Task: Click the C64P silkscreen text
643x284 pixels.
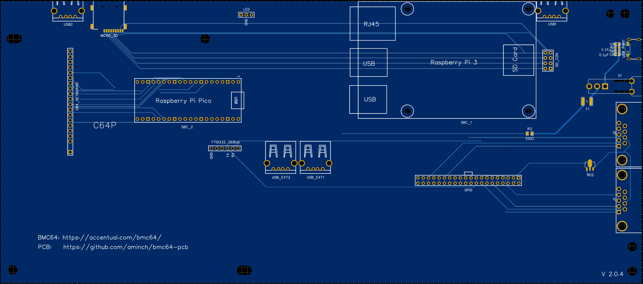Action: click(x=105, y=125)
